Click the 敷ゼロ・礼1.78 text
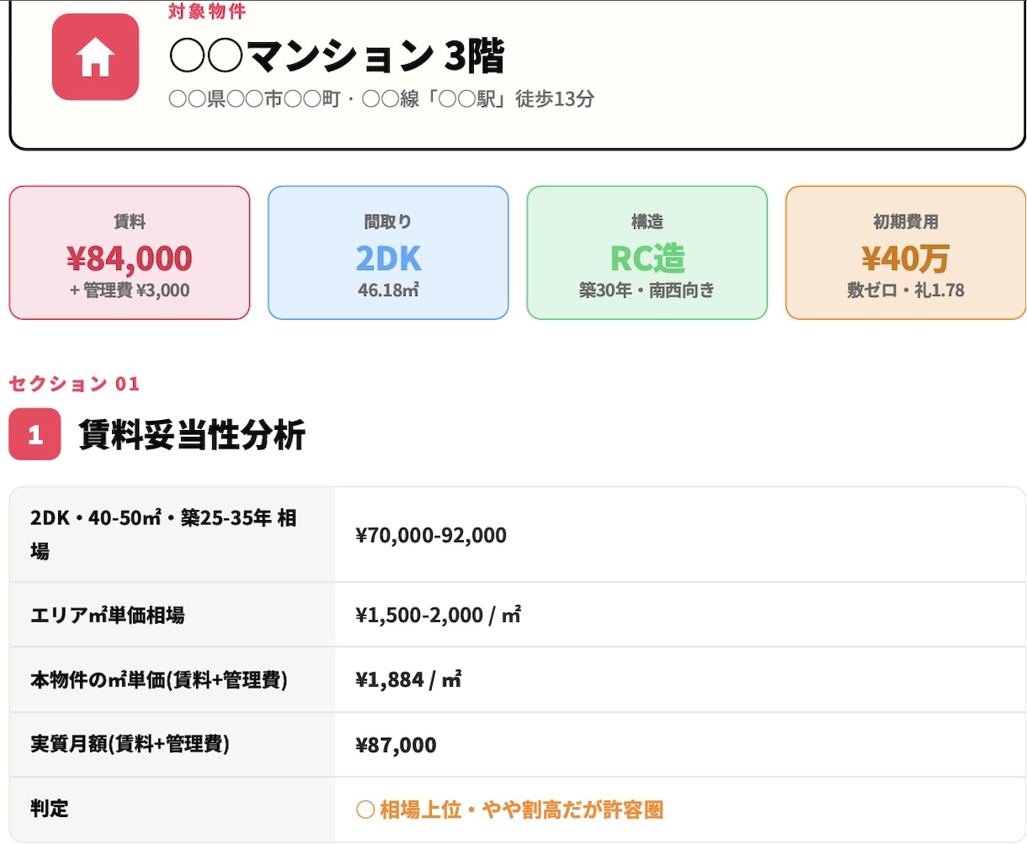The width and height of the screenshot is (1027, 844). [906, 290]
